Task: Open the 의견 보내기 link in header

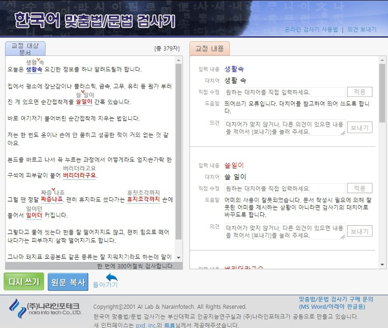Action: (362, 29)
